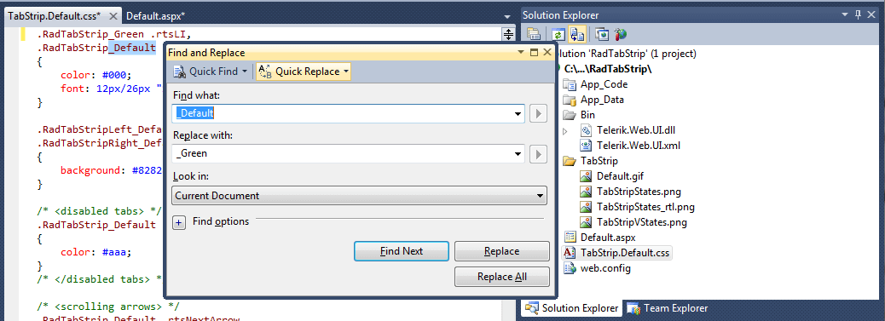
Task: Select TabStripStates.png in Solution Explorer
Action: (x=639, y=192)
